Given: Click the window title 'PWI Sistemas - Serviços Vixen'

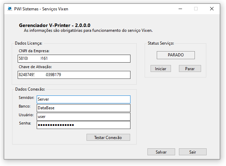Looking at the screenshot, I should [41, 9].
